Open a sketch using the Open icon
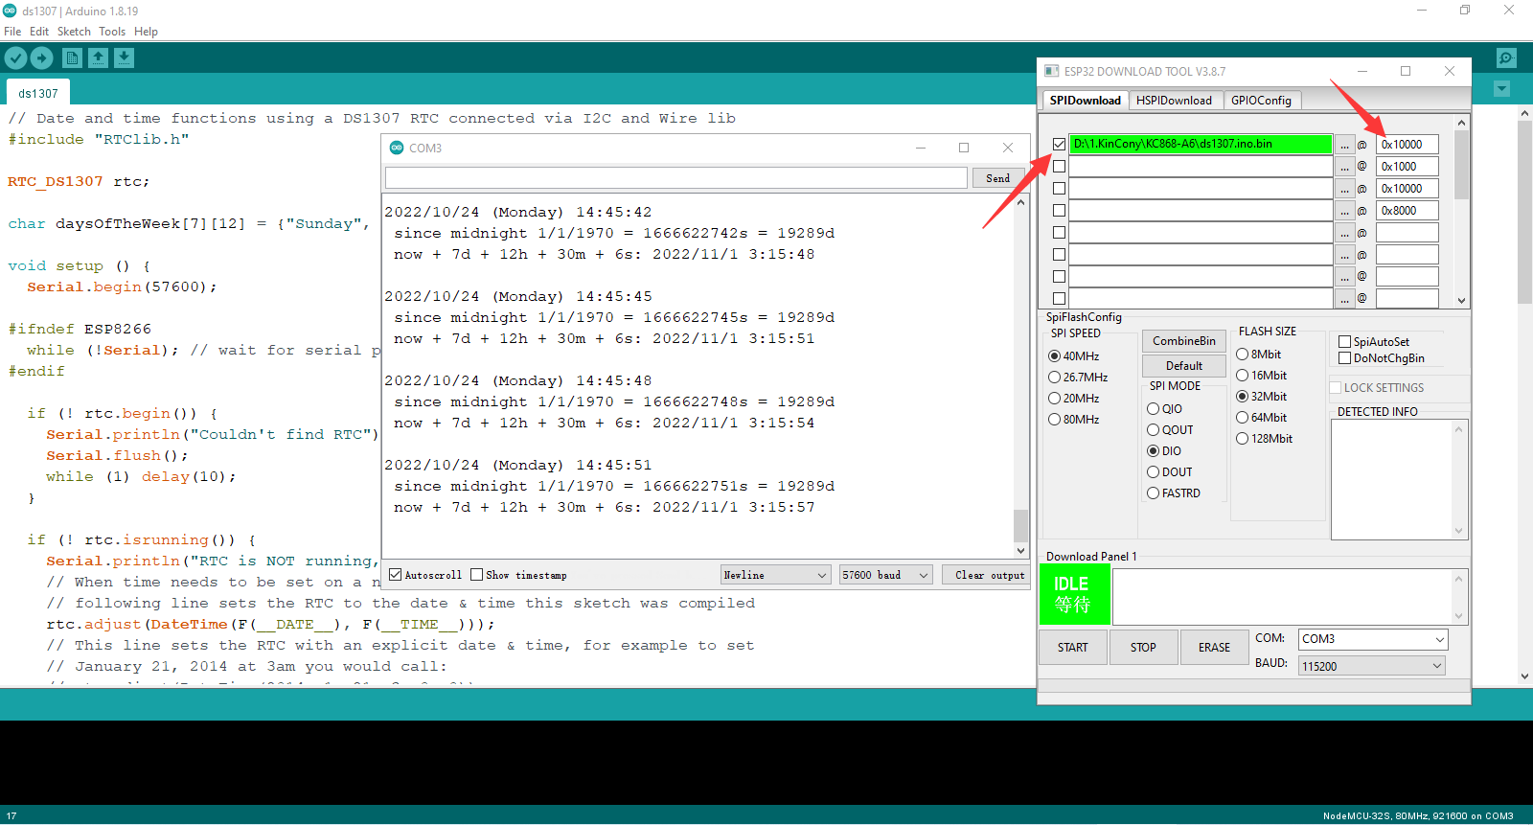 pyautogui.click(x=98, y=58)
